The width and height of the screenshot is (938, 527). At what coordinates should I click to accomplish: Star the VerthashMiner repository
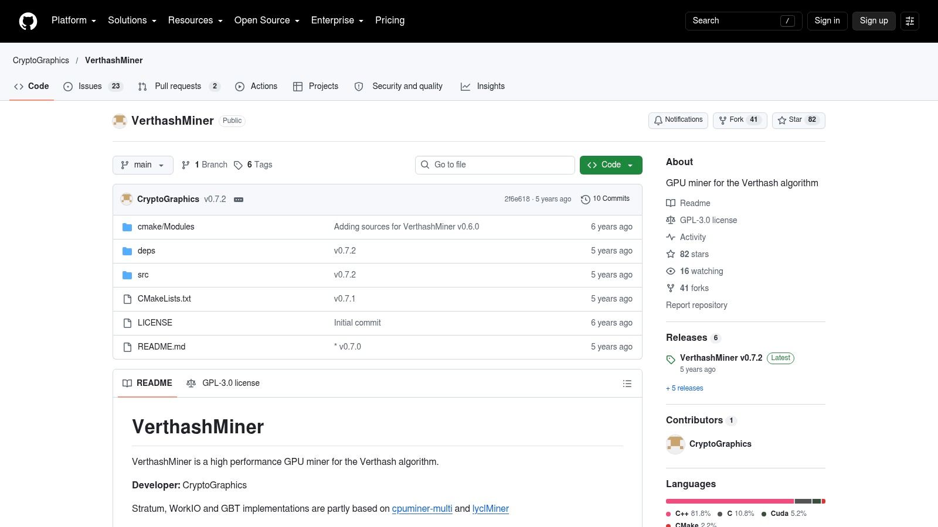pos(798,120)
